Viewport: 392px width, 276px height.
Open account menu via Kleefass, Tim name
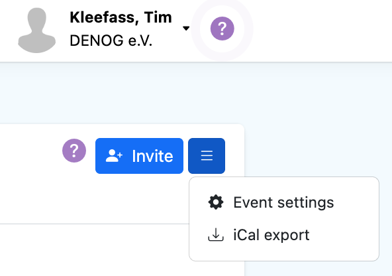click(121, 17)
